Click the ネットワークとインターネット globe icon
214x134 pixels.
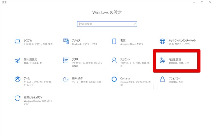click(163, 41)
